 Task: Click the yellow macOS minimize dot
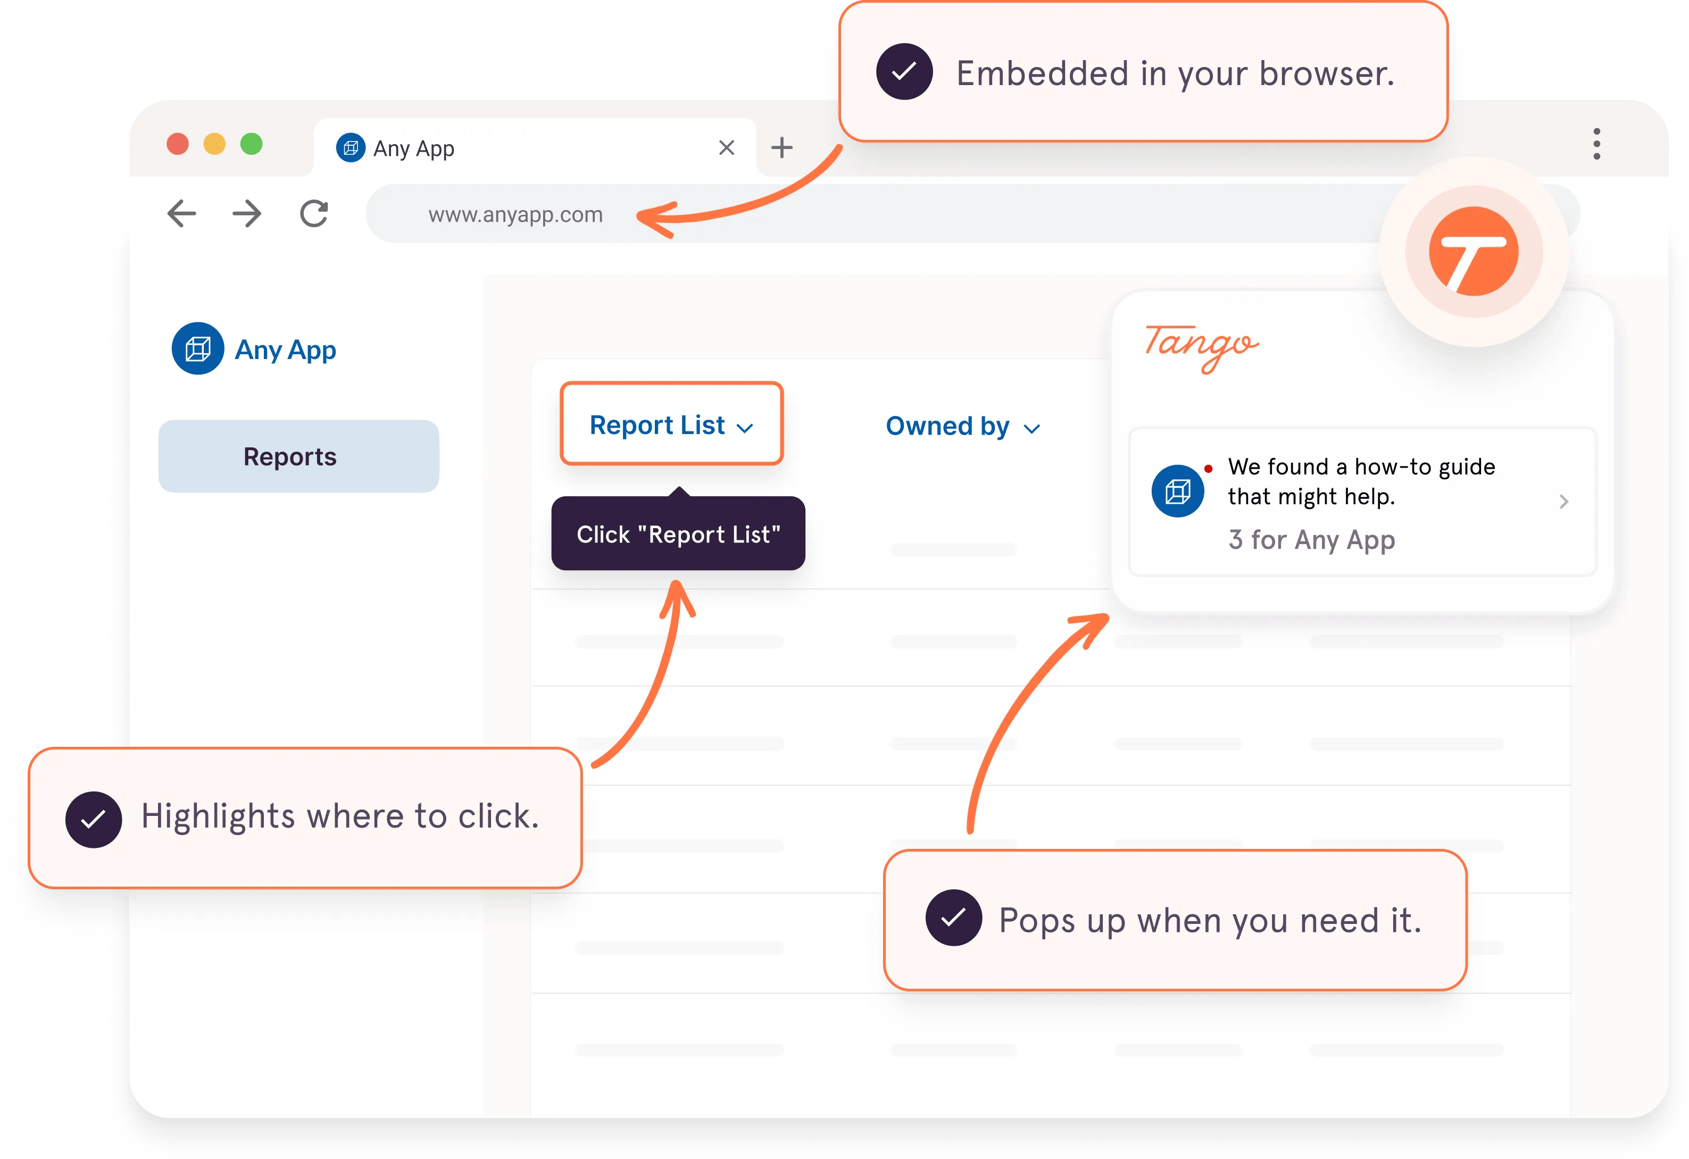pyautogui.click(x=214, y=144)
